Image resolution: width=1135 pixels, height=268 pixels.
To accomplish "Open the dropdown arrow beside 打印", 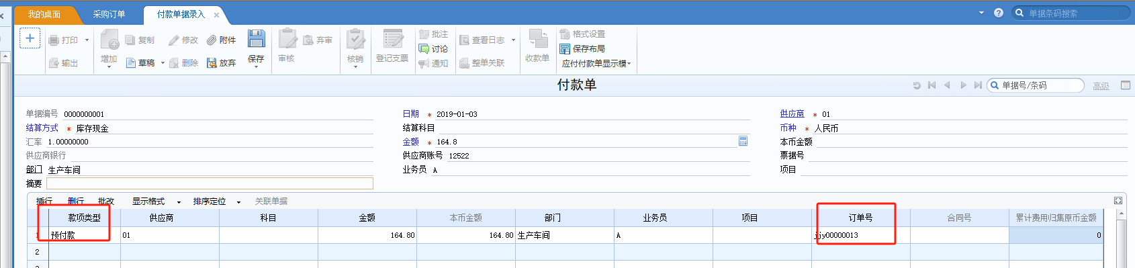I will pyautogui.click(x=87, y=40).
